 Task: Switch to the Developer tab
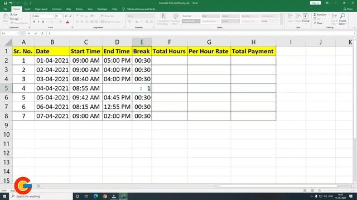(x=102, y=9)
